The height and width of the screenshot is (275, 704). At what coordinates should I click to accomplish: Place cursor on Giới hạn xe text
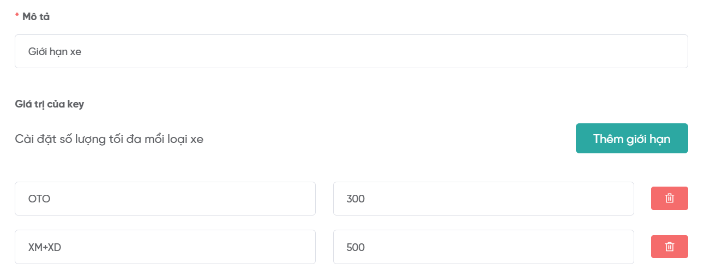click(x=55, y=52)
